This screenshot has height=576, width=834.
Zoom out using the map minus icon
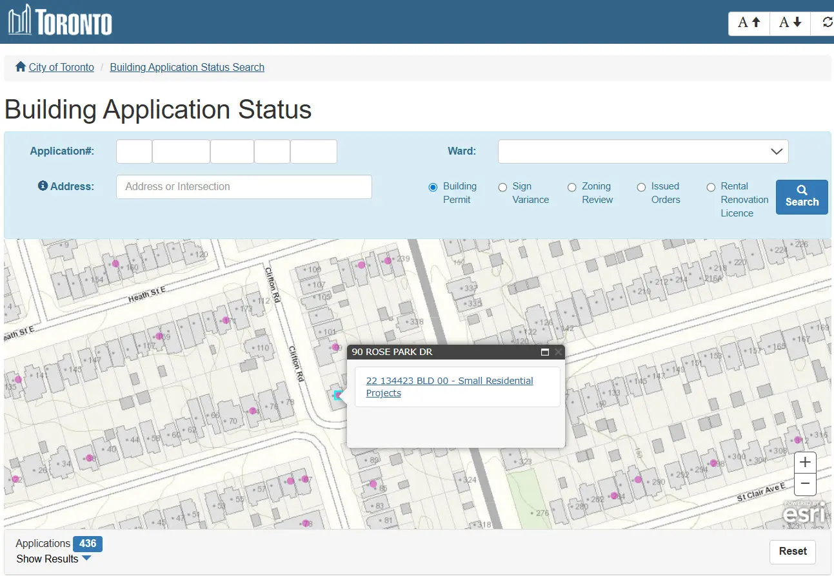click(x=804, y=483)
